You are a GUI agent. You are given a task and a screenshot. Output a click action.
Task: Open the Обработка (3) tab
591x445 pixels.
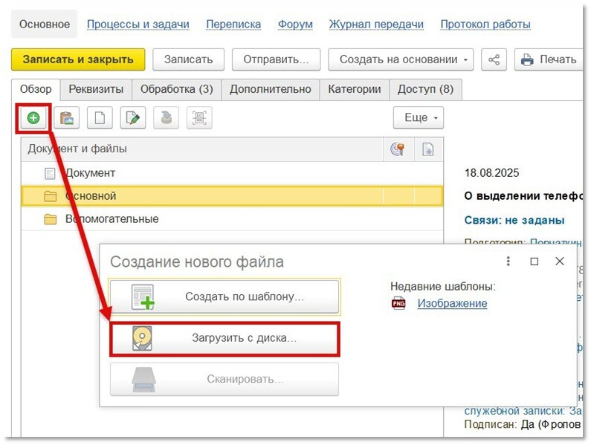pos(176,89)
